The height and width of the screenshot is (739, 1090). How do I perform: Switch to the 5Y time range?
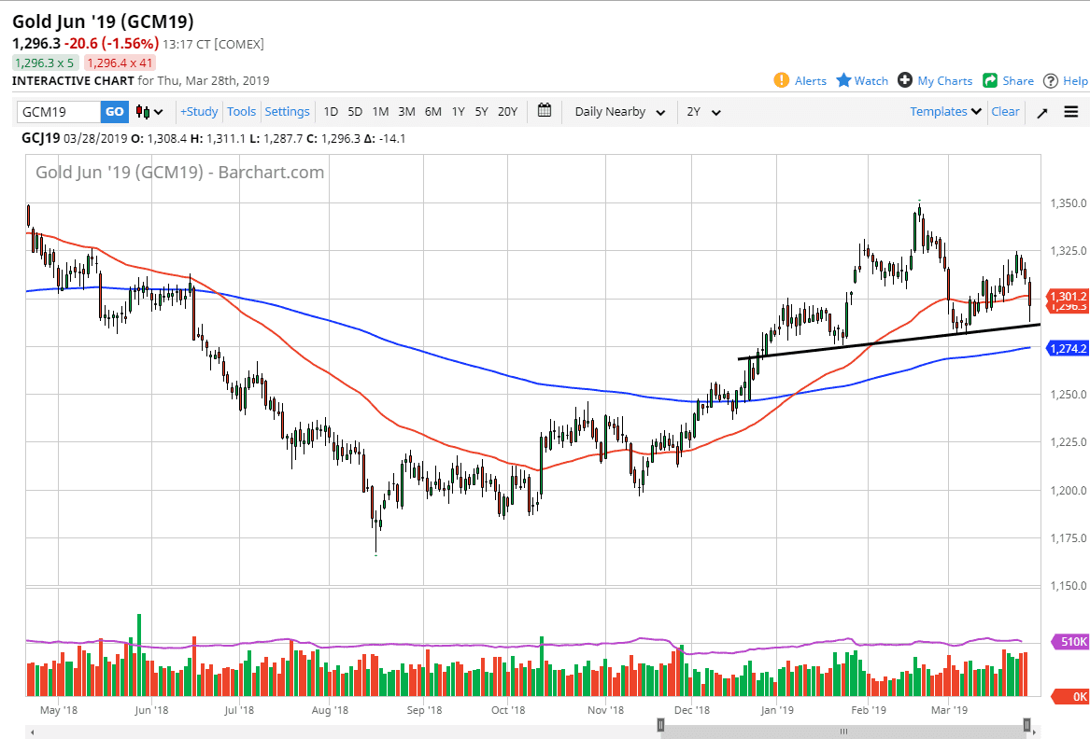[x=481, y=112]
